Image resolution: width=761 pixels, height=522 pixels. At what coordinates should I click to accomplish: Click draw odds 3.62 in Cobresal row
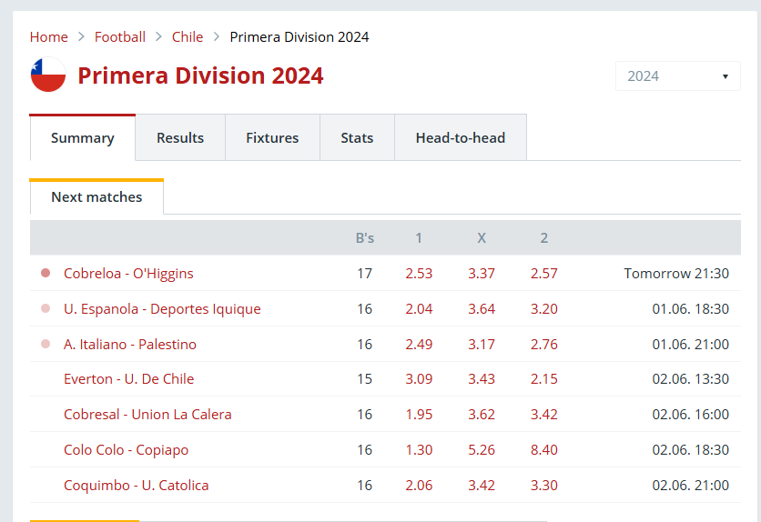[482, 415]
